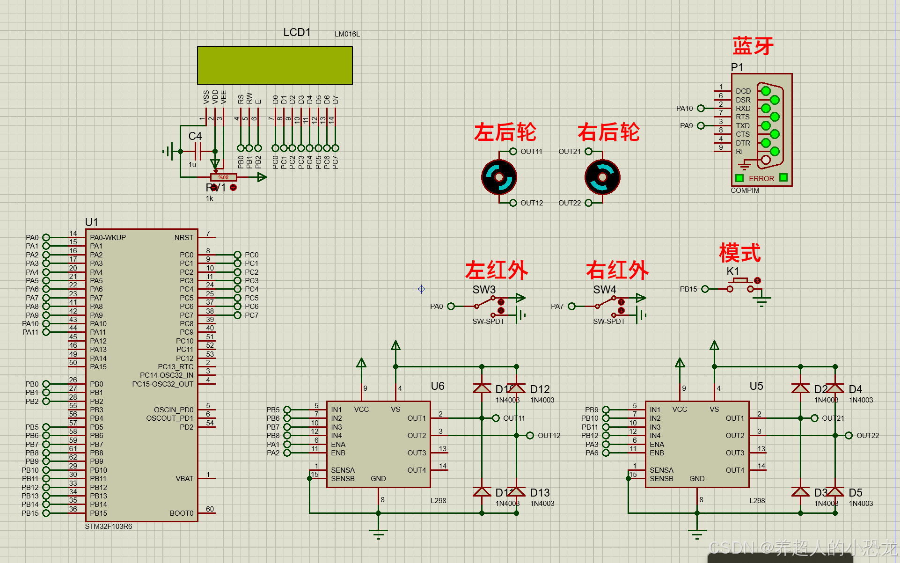This screenshot has width=900, height=563.
Task: Select diode D13 symbol
Action: point(516,492)
